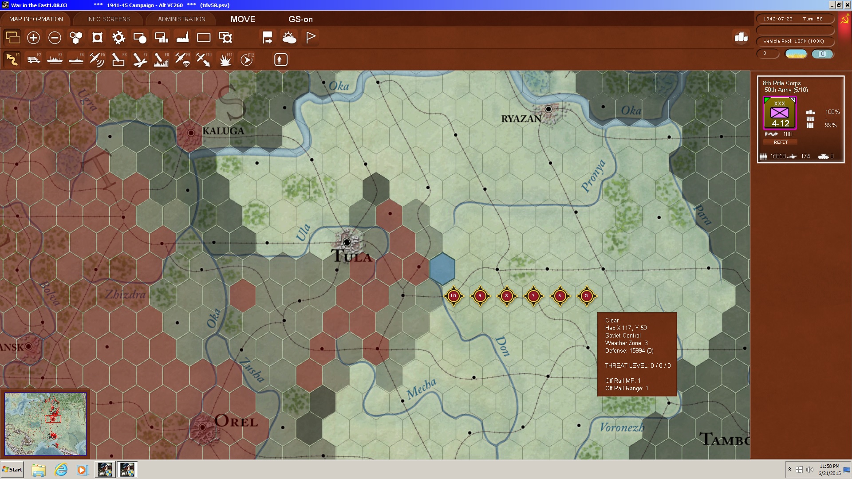Image resolution: width=852 pixels, height=479 pixels.
Task: Click the 50th Army (5/10) link
Action: (786, 90)
